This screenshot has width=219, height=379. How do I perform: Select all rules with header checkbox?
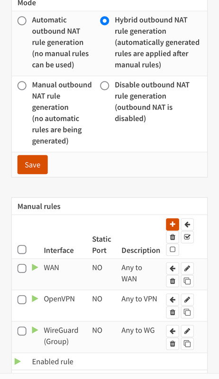22,250
